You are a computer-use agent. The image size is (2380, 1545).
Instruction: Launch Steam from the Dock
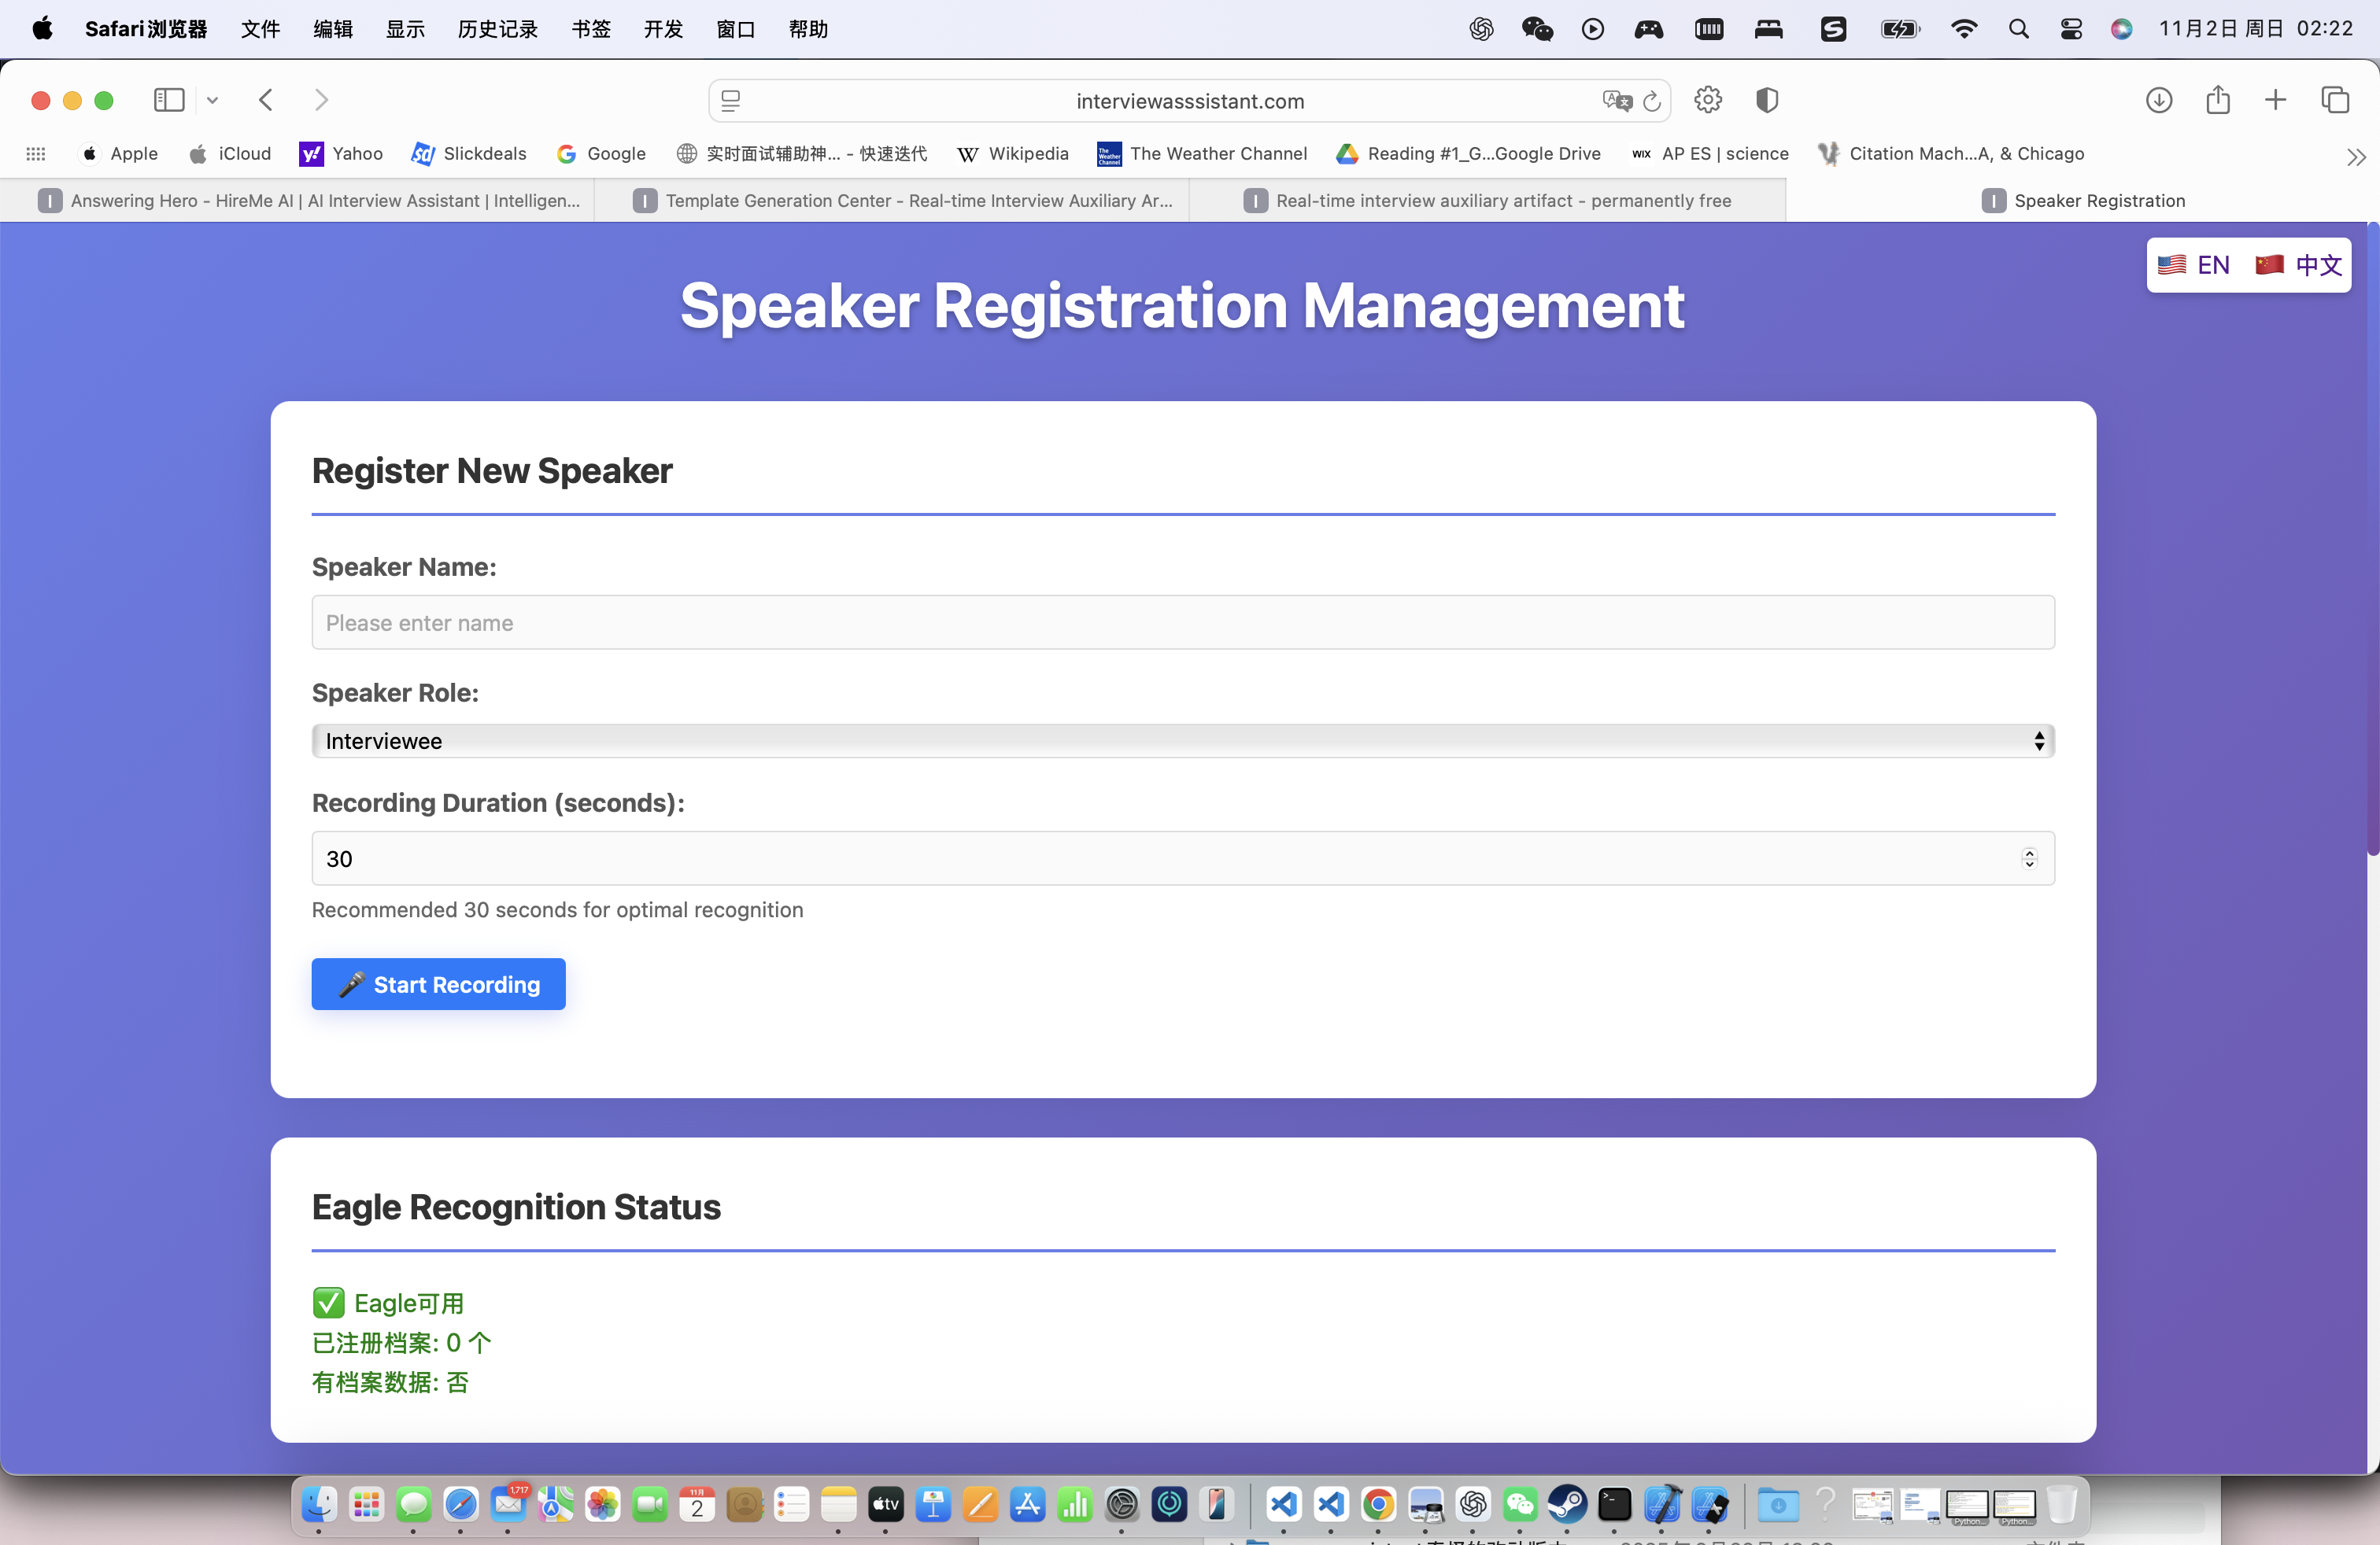pyautogui.click(x=1568, y=1505)
